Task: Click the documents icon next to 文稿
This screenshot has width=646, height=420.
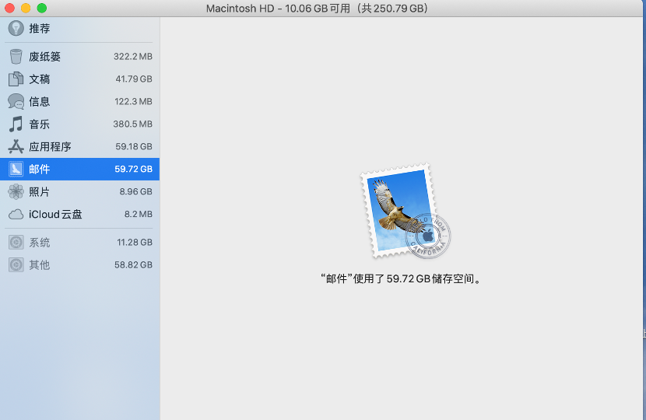Action: (16, 79)
